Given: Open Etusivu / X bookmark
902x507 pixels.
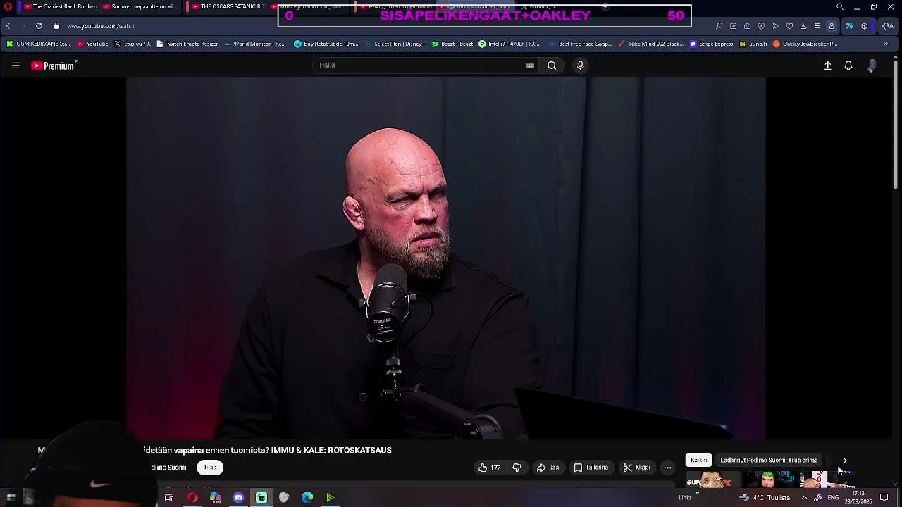Looking at the screenshot, I should (132, 44).
